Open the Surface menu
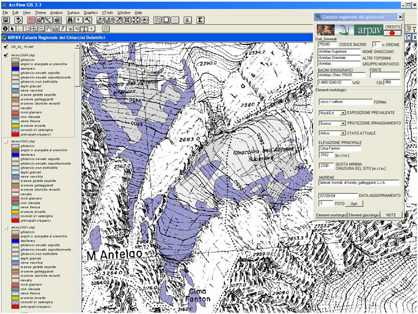The height and width of the screenshot is (314, 418). point(73,13)
